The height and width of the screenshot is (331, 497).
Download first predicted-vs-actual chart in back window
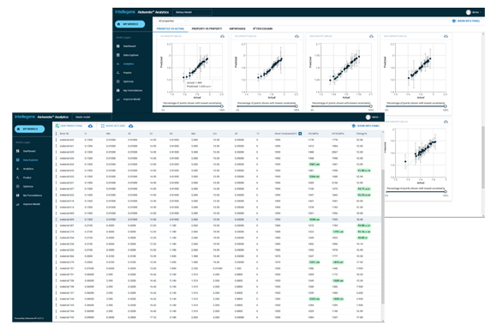222,36
